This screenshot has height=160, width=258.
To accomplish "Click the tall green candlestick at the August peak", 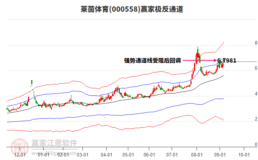I will [198, 52].
